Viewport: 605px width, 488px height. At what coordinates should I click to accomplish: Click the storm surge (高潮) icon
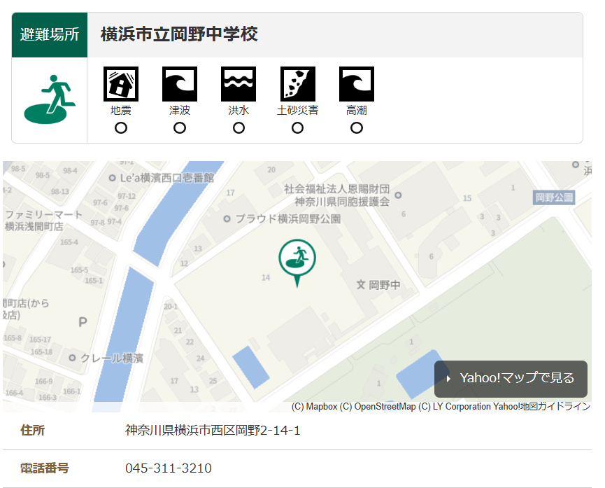coord(357,84)
